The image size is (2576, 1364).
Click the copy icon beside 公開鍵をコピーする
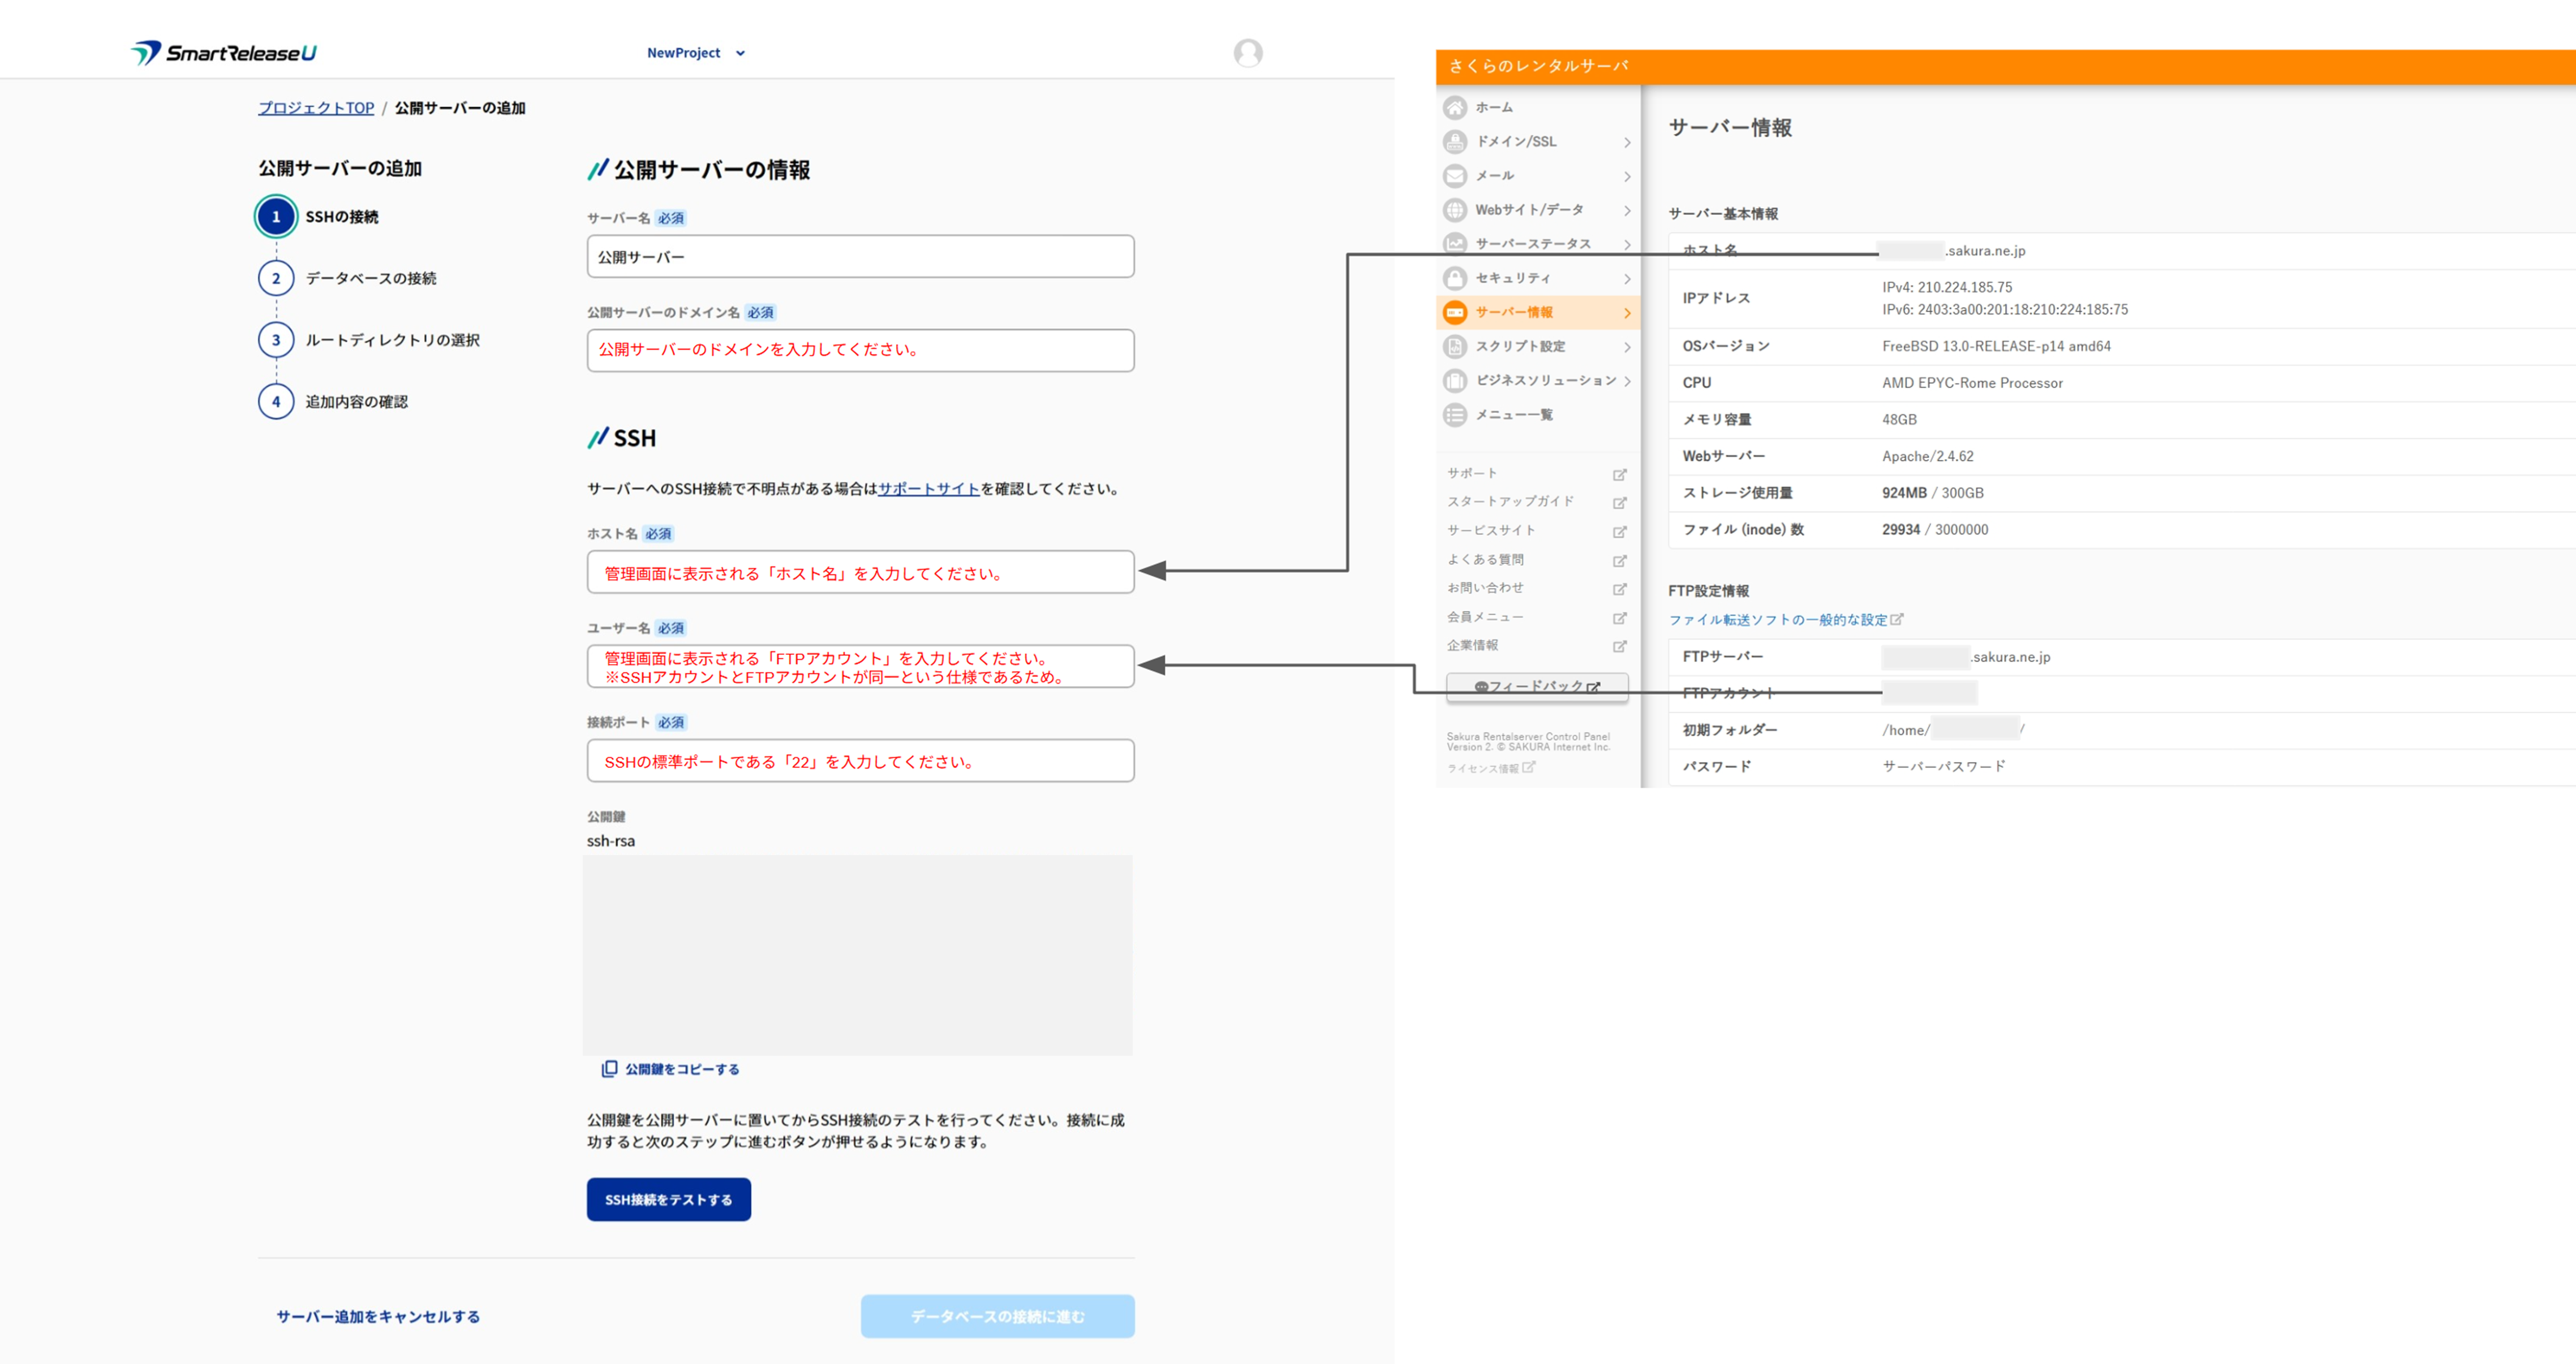[609, 1068]
